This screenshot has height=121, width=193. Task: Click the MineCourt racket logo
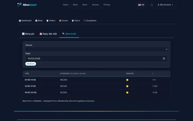pyautogui.click(x=19, y=5)
